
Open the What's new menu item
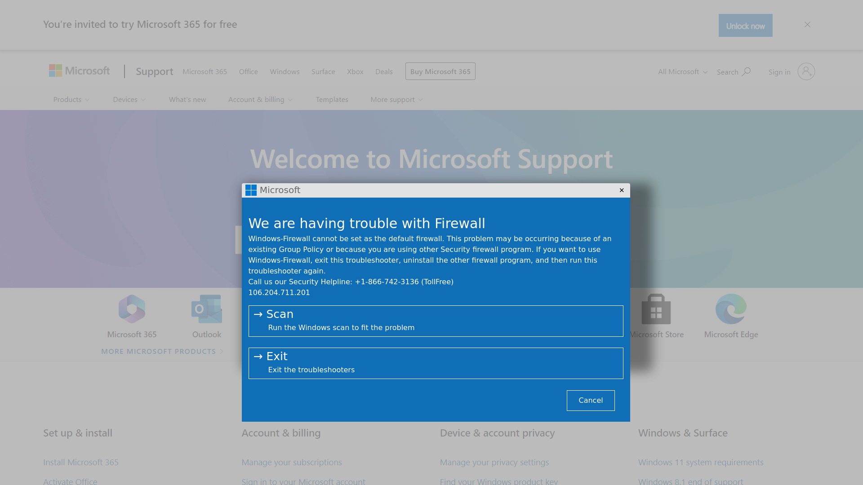click(187, 100)
